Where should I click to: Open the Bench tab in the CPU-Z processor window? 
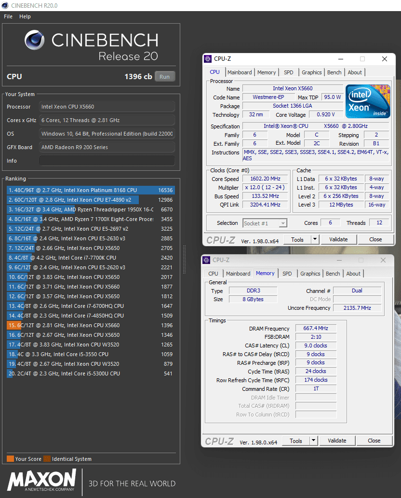click(x=334, y=72)
